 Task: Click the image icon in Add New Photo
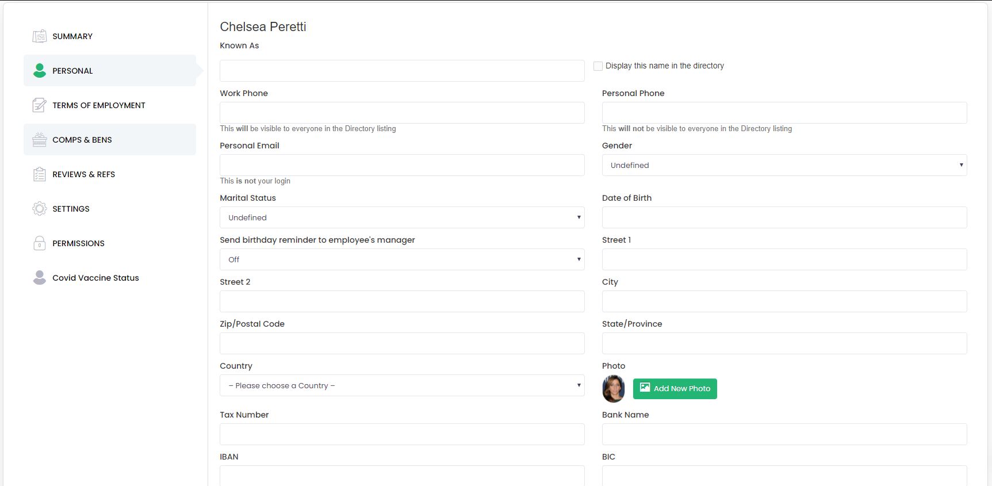[645, 388]
